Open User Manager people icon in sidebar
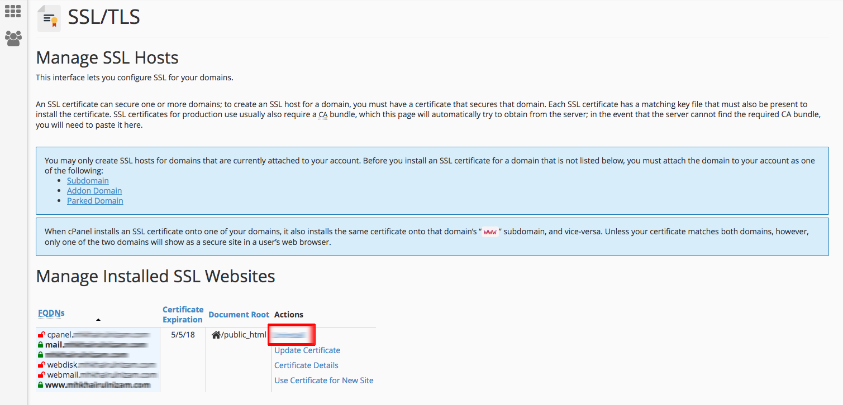843x405 pixels. point(13,38)
